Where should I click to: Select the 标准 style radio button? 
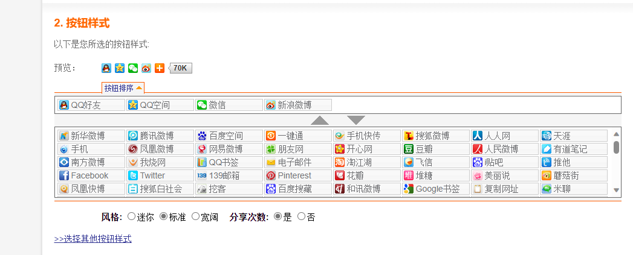163,216
